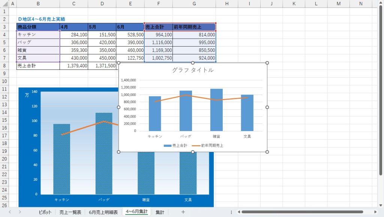The image size is (384, 217).
Task: Go to the 6月売上明細表 sheet tab
Action: [x=103, y=212]
